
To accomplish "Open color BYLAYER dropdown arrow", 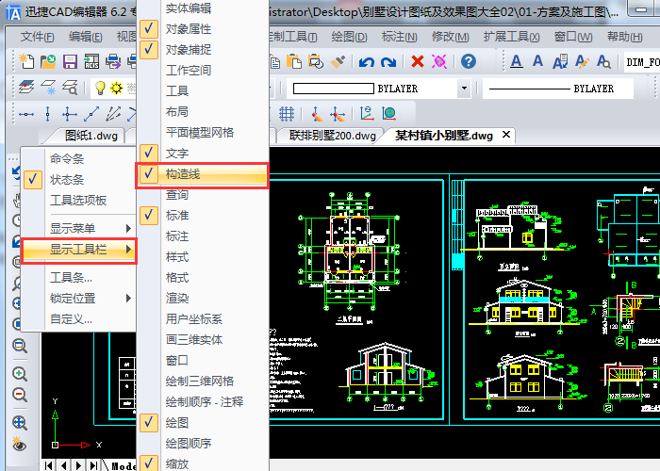I will tap(464, 89).
